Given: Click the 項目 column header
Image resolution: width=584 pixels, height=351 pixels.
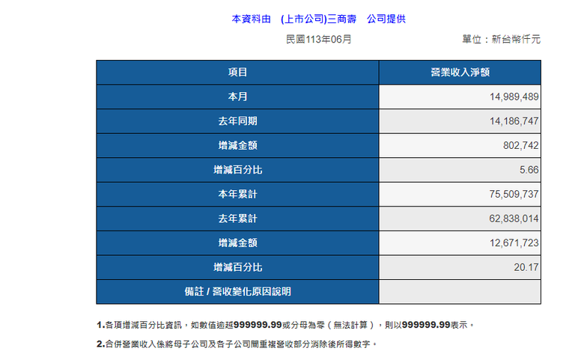Looking at the screenshot, I should tap(237, 72).
